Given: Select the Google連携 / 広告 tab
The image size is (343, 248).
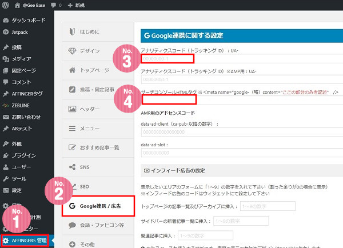Looking at the screenshot, I should (98, 206).
